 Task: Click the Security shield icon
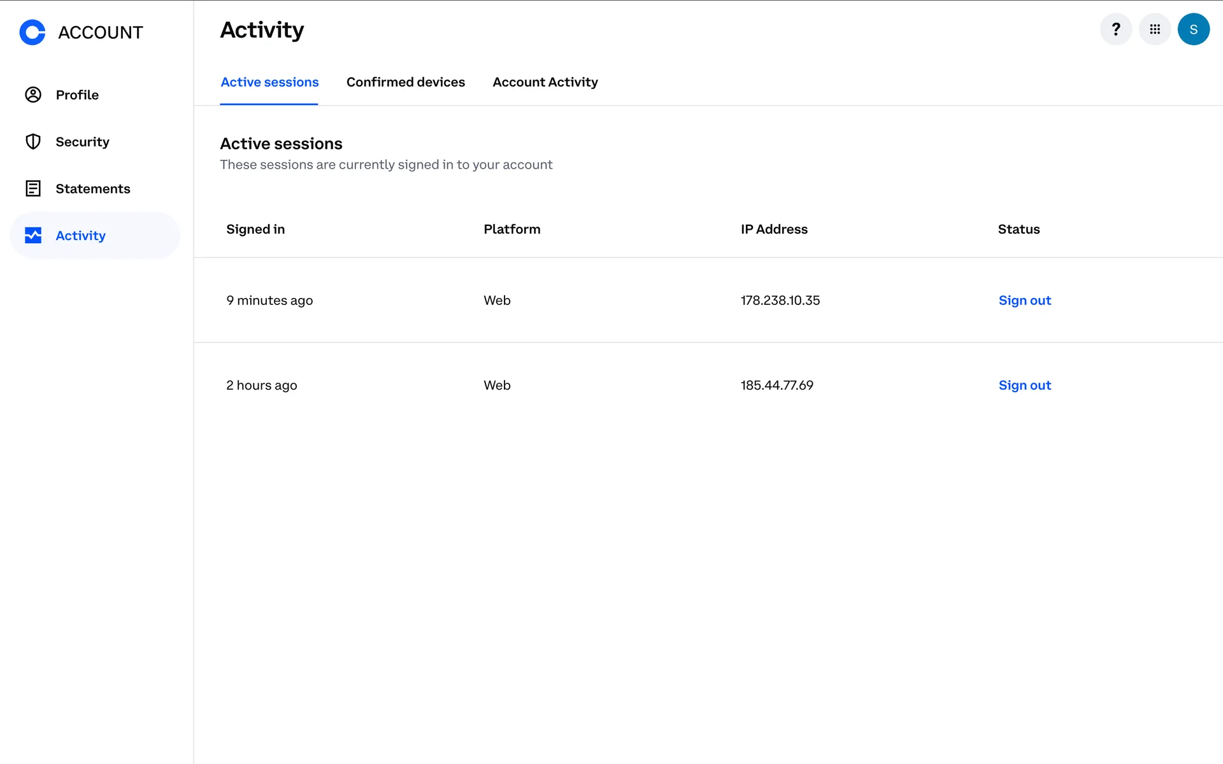pyautogui.click(x=33, y=141)
